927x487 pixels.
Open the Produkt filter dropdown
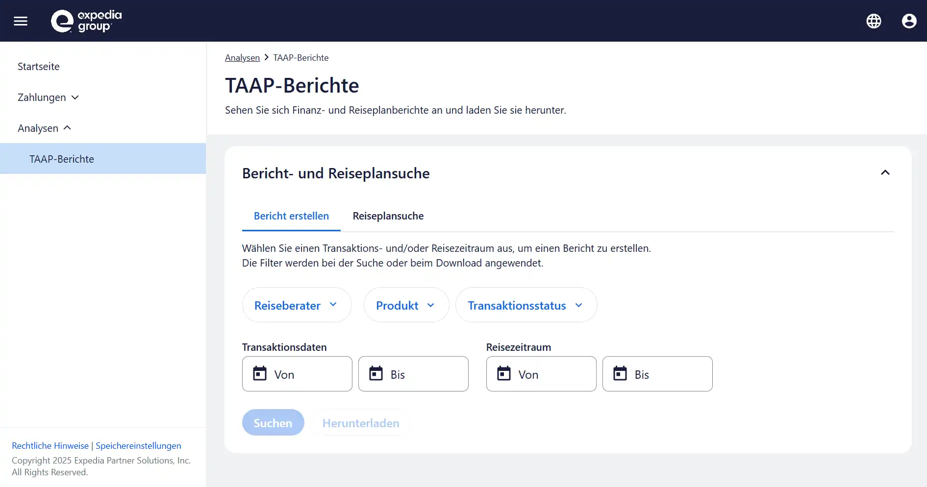click(406, 305)
